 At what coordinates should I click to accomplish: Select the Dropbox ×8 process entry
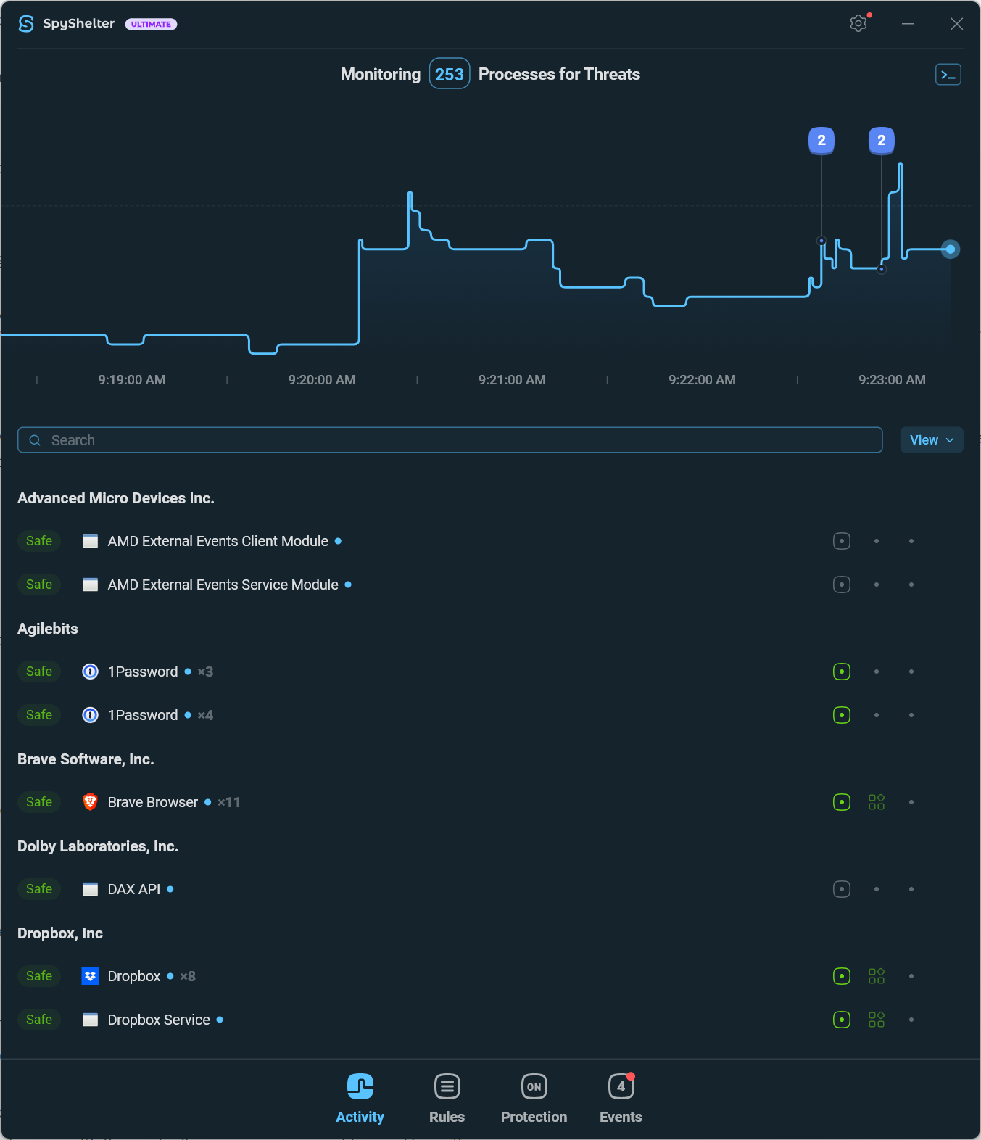(490, 976)
